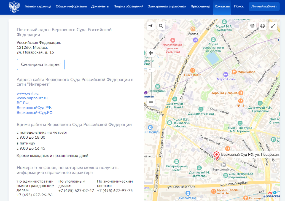Follow the ВерховныйСуд.РФ link
Image resolution: width=285 pixels, height=201 pixels.
point(34,108)
